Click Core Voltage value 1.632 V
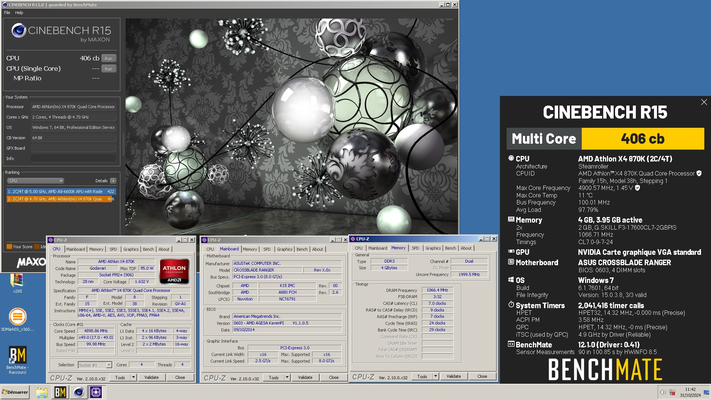 point(141,281)
